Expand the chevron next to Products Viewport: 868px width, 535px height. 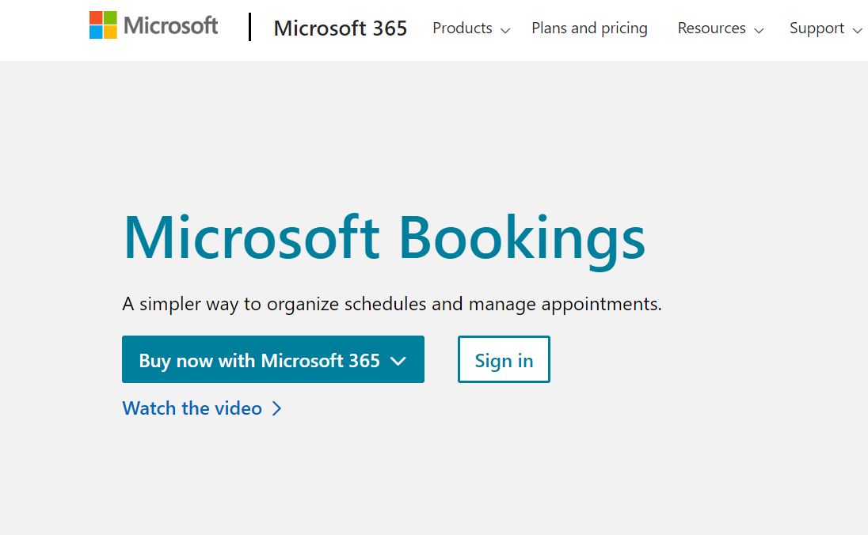click(506, 31)
